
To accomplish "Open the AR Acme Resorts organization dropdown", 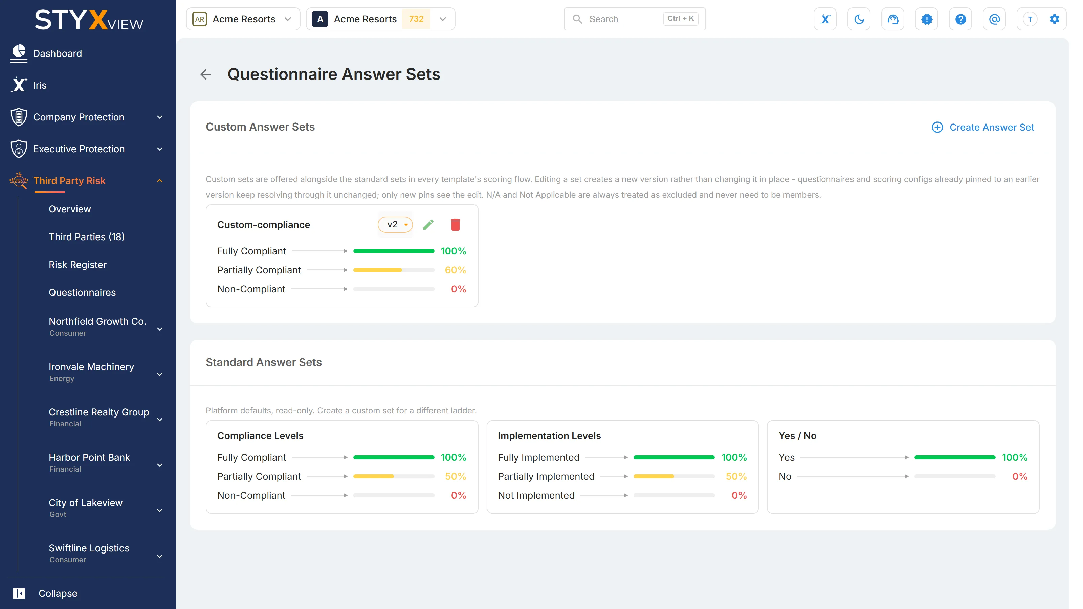I will pos(243,19).
